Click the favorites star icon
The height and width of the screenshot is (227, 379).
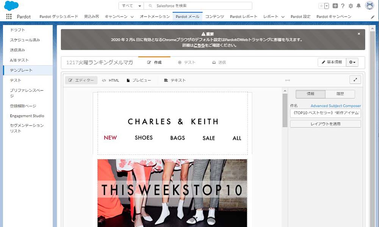tap(321, 6)
